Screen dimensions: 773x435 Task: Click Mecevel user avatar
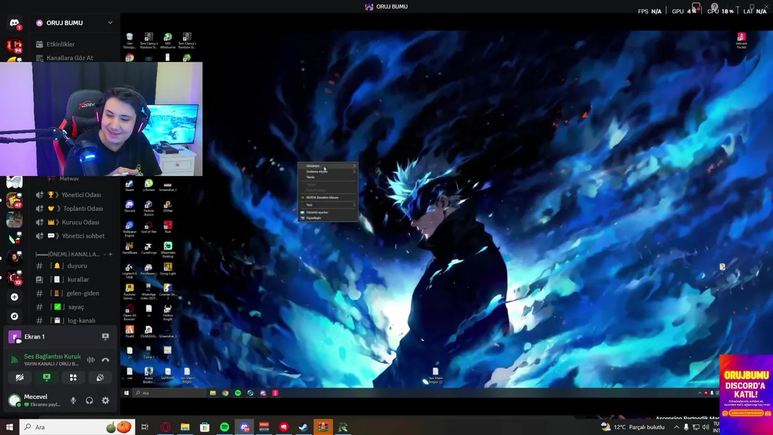[x=14, y=401]
